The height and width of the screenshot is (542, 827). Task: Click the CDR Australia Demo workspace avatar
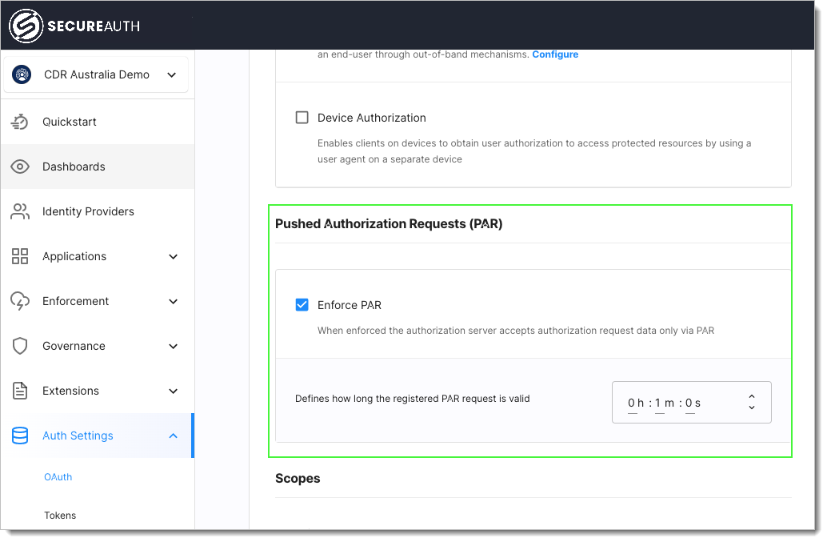[x=22, y=74]
